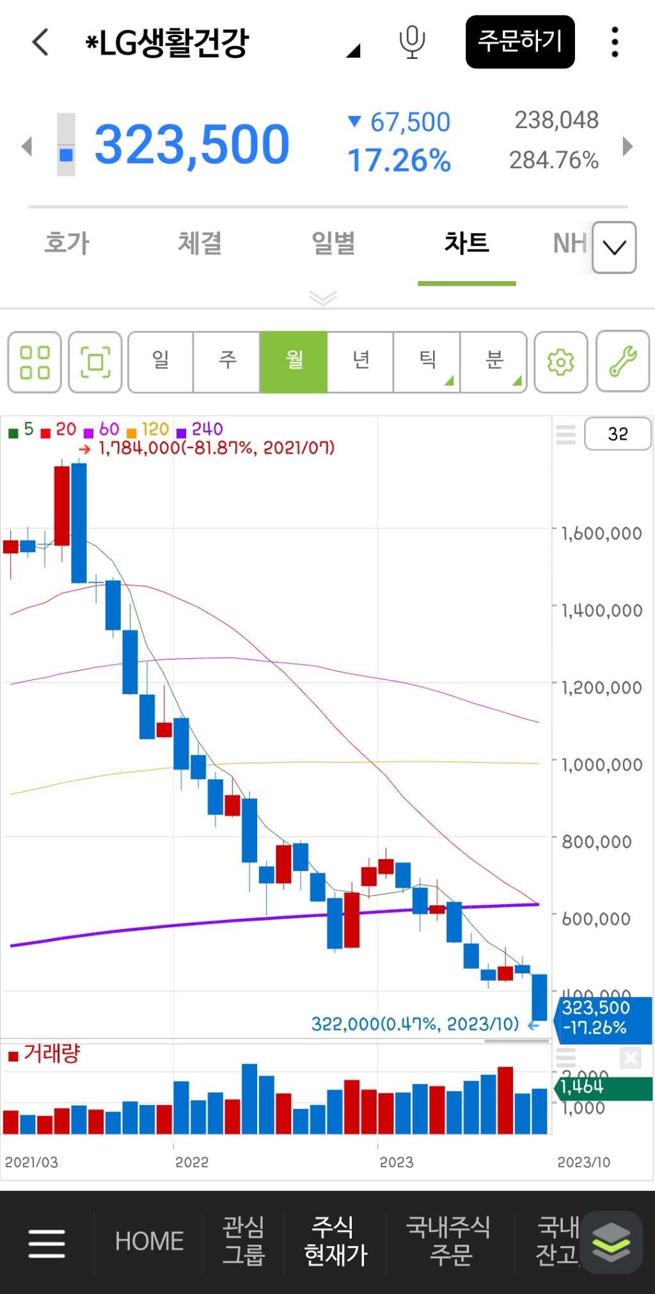Tap the 거래량 volume legend
Screen dimensions: 655x1294
(44, 1054)
